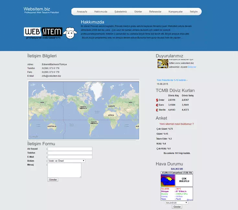Screen dimensions: 238x210
Task: Click the Göster weather button
Action: (177, 207)
